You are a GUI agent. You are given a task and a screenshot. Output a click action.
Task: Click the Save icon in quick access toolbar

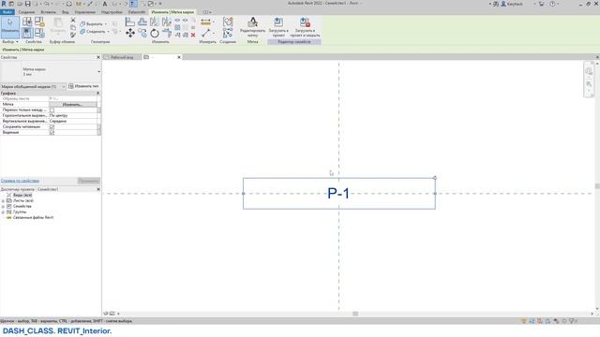pos(27,4)
